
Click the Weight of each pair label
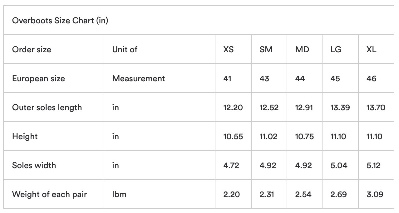pyautogui.click(x=49, y=194)
